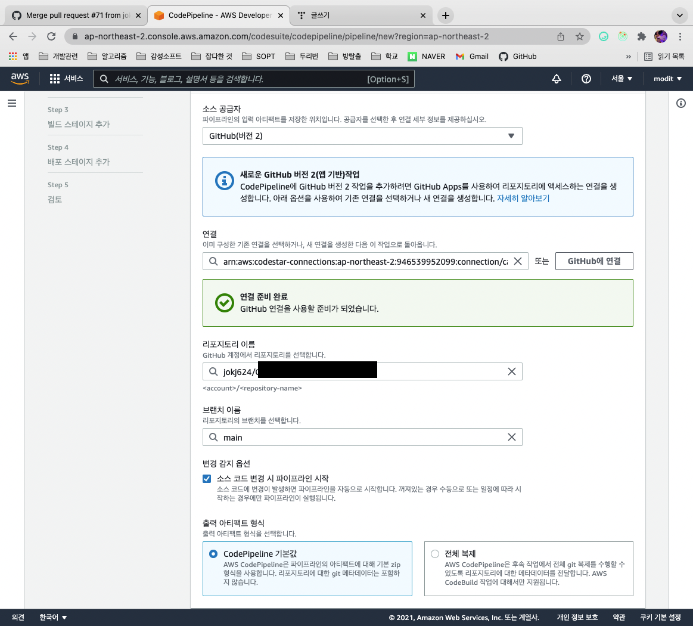Viewport: 693px width, 626px height.
Task: Click the browser back arrow
Action: point(13,36)
